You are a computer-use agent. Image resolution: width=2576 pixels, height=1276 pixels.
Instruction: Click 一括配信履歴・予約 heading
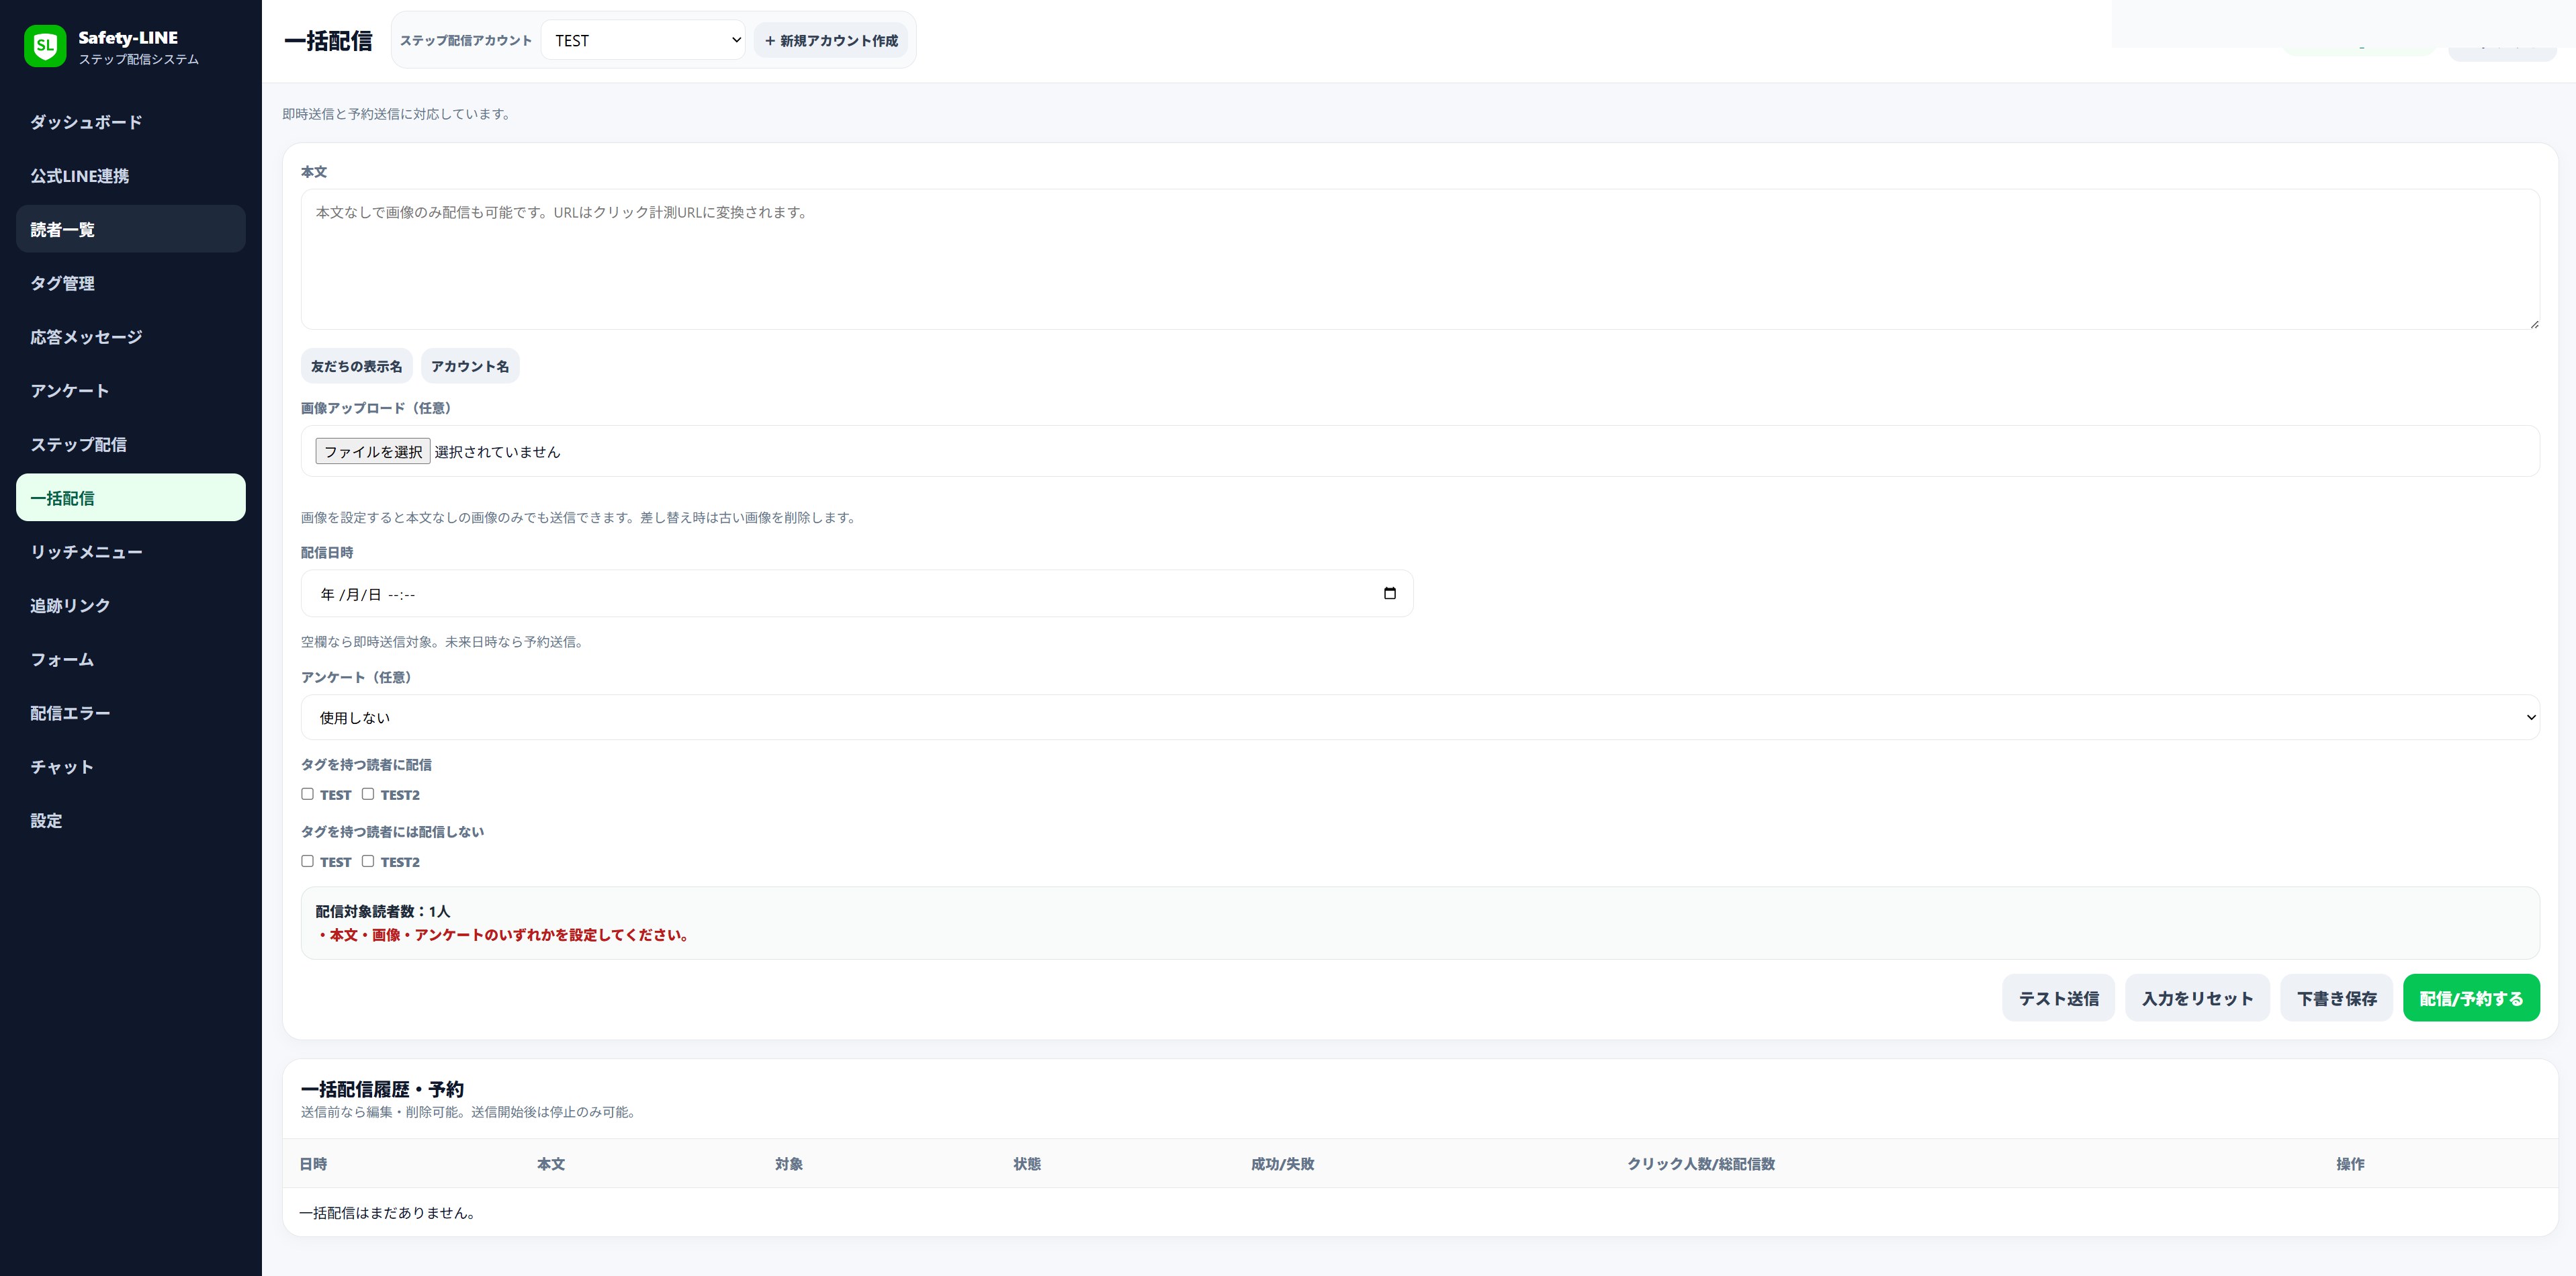[x=382, y=1089]
